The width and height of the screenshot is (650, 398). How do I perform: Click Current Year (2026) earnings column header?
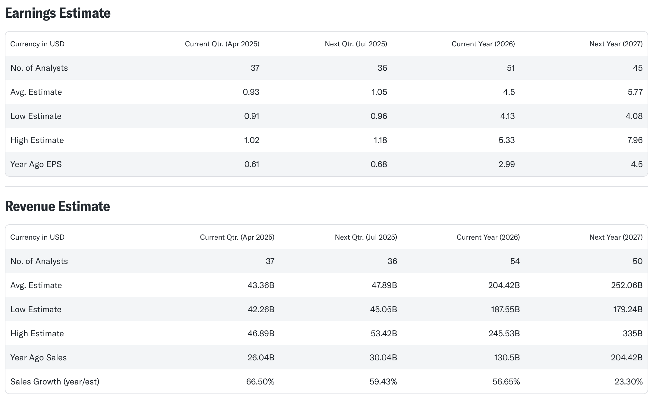coord(483,44)
